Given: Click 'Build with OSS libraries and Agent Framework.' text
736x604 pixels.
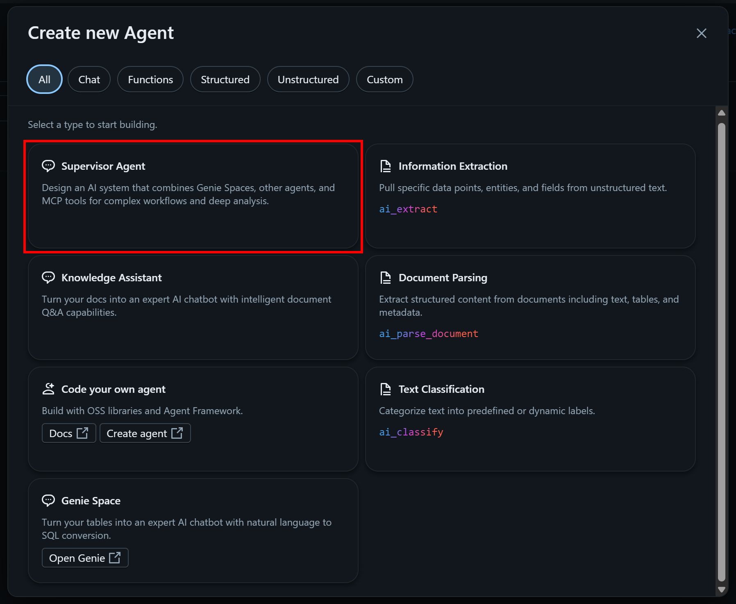Looking at the screenshot, I should coord(142,411).
